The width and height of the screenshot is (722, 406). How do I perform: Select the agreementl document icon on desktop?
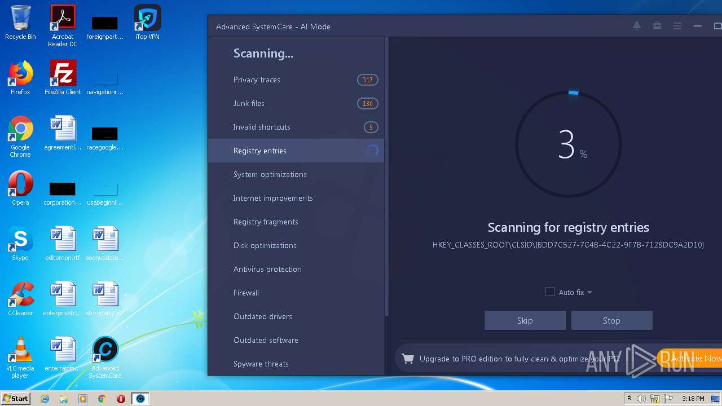point(63,133)
